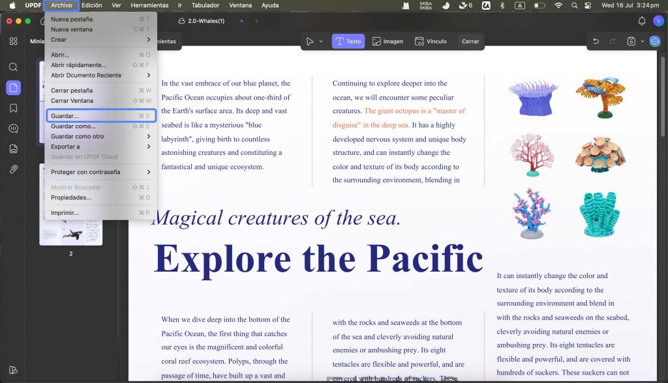
Task: Choose Abrir... from the menu
Action: pos(100,55)
